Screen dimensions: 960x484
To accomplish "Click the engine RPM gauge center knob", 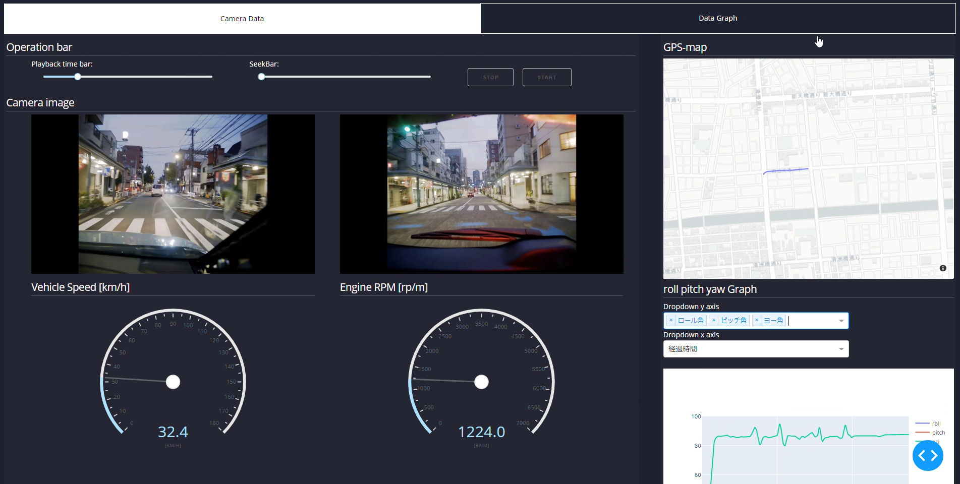I will pyautogui.click(x=481, y=382).
